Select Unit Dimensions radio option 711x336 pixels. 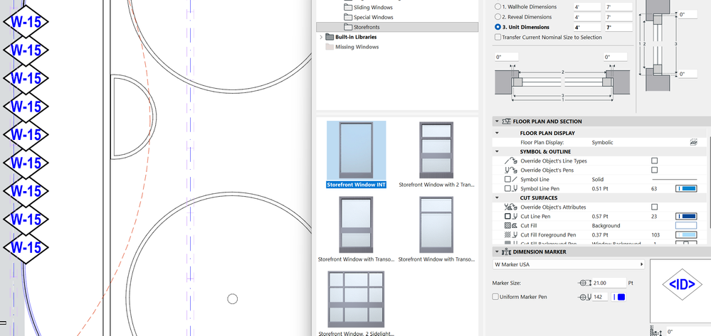click(498, 27)
